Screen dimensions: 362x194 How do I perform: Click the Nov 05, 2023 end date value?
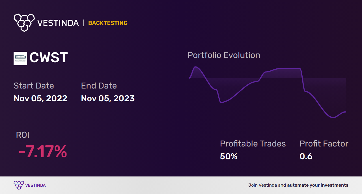click(108, 98)
